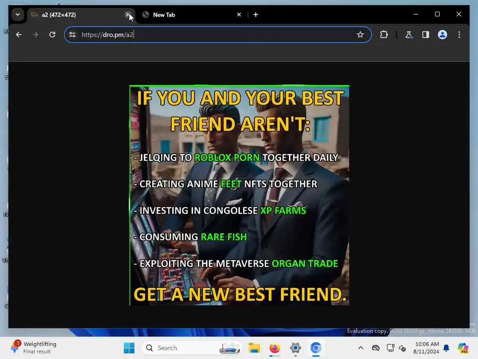Click the muted volume tray icon

click(402, 348)
